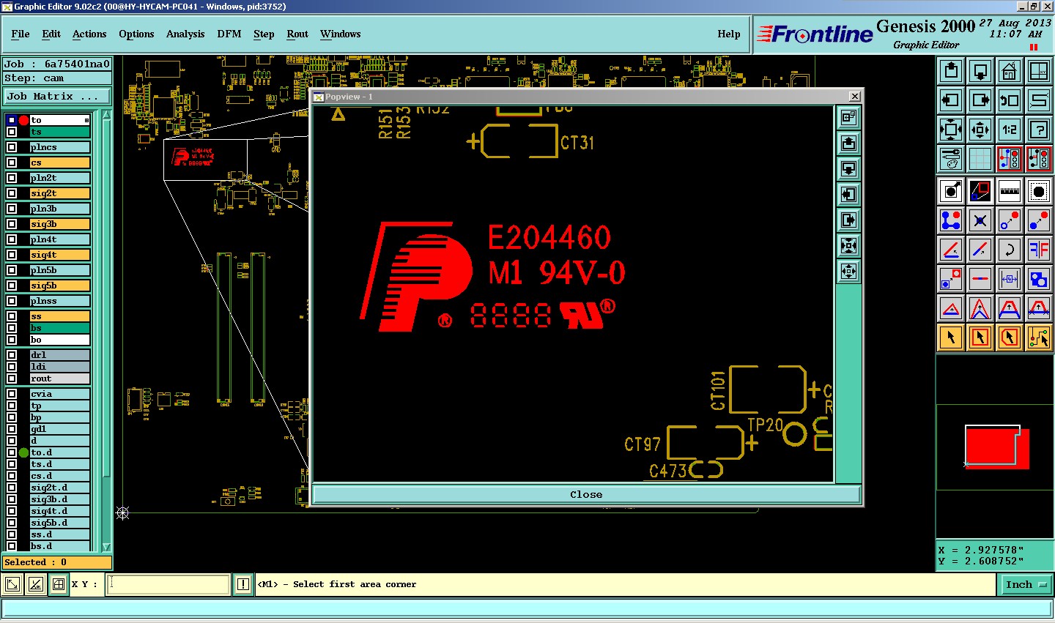
Task: Click the zoom in four-arrows icon
Action: 951,130
